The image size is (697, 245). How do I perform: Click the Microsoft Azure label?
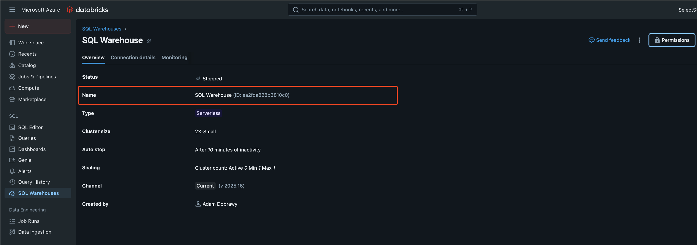(x=41, y=10)
